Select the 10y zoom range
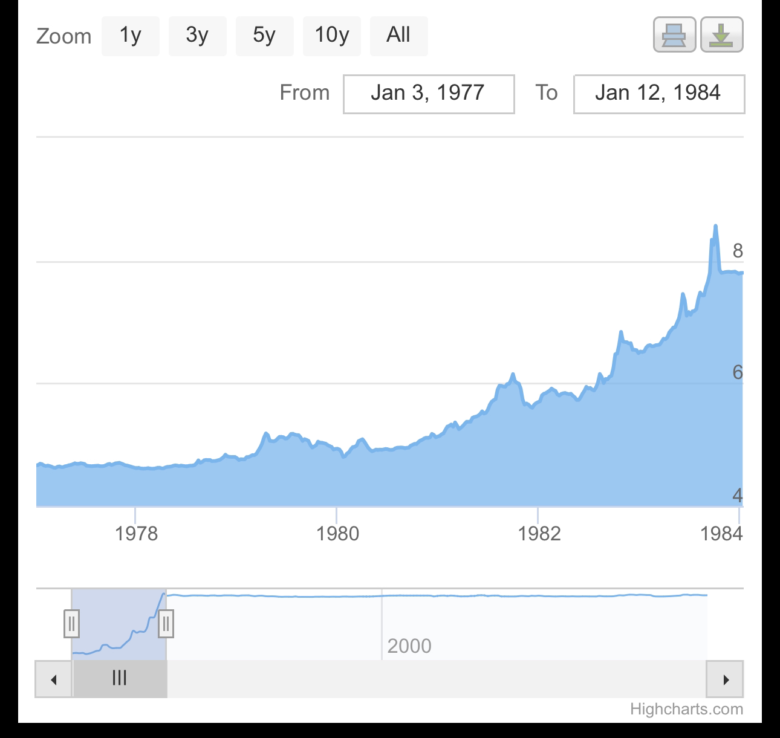The width and height of the screenshot is (780, 738). (332, 36)
